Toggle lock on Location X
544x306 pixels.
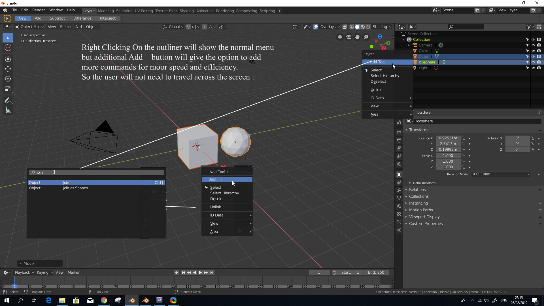[463, 138]
